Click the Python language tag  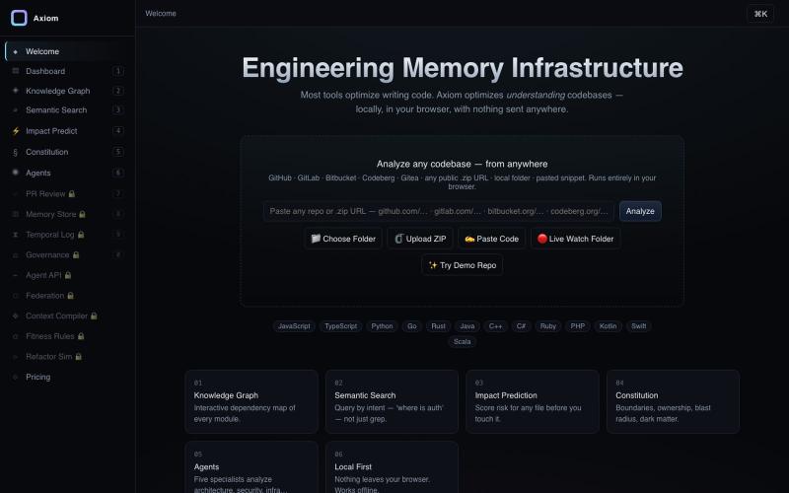[382, 326]
